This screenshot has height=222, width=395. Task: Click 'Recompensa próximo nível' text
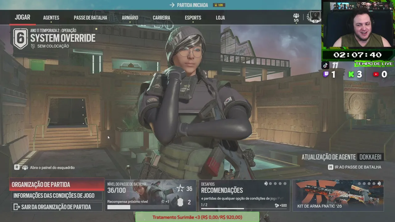coord(127,202)
